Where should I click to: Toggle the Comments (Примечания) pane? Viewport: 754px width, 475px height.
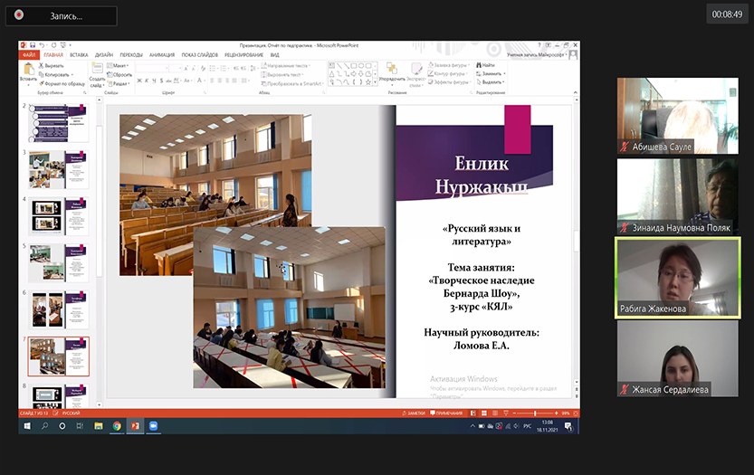point(447,413)
